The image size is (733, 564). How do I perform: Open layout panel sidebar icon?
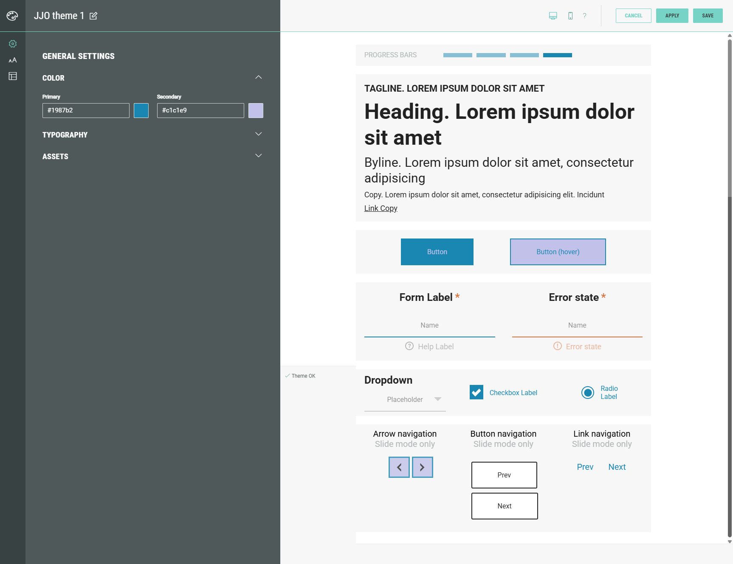[x=13, y=76]
